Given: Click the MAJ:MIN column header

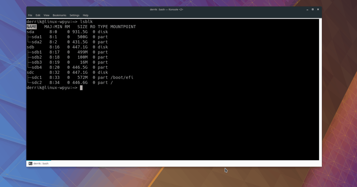Looking at the screenshot, I should pyautogui.click(x=53, y=27).
